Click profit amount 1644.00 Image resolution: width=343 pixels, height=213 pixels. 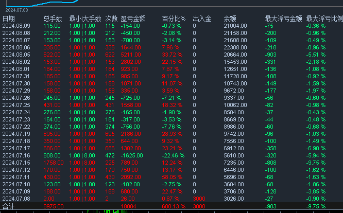(131, 48)
